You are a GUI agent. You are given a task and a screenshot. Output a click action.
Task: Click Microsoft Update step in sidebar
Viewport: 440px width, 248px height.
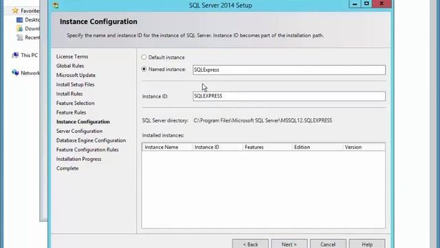tap(76, 75)
